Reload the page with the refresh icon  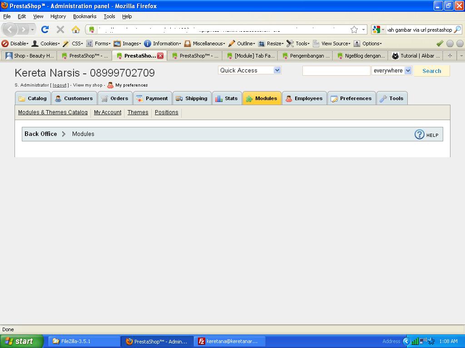click(45, 29)
